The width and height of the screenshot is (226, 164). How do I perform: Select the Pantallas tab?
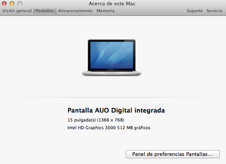[x=45, y=11]
